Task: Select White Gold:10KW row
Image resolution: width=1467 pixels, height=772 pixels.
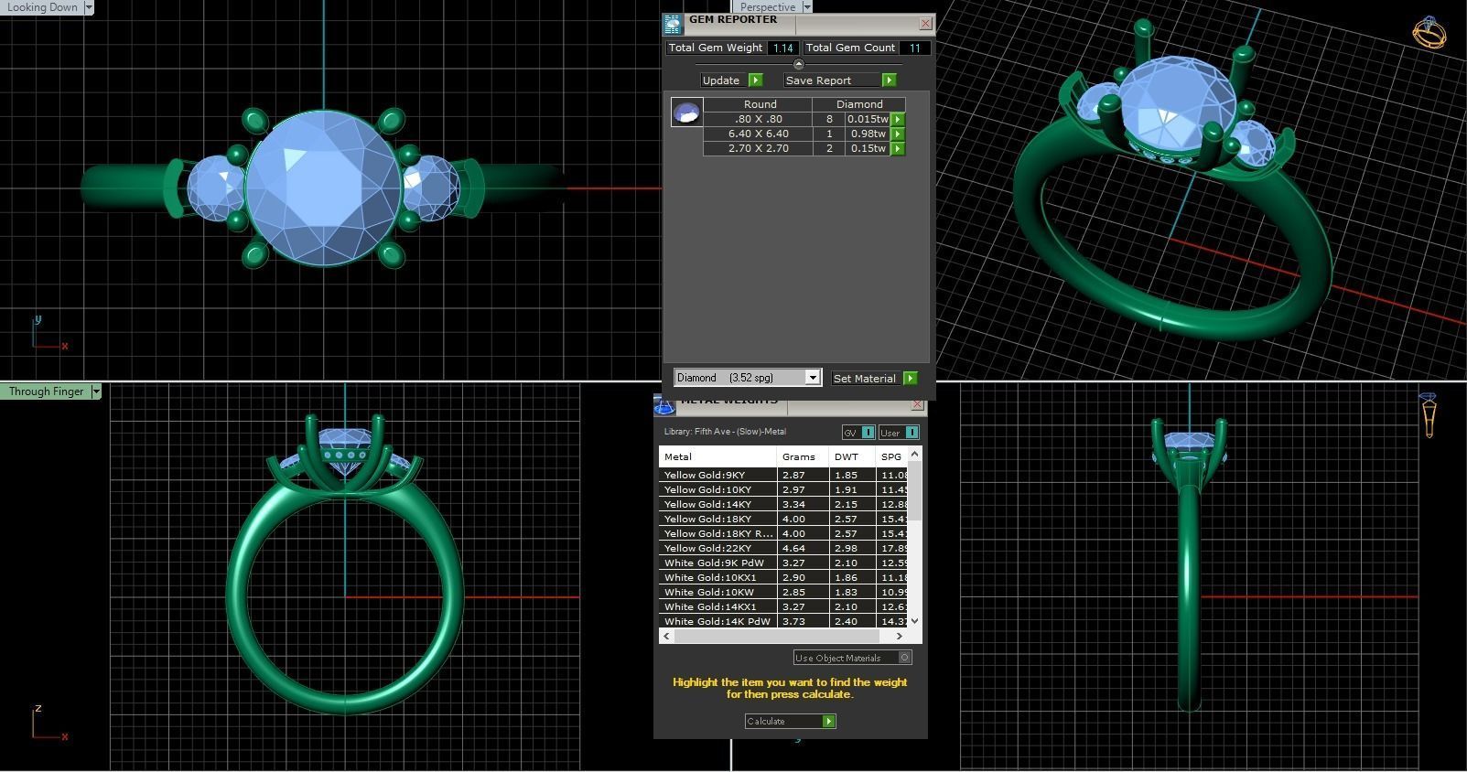Action: tap(783, 592)
